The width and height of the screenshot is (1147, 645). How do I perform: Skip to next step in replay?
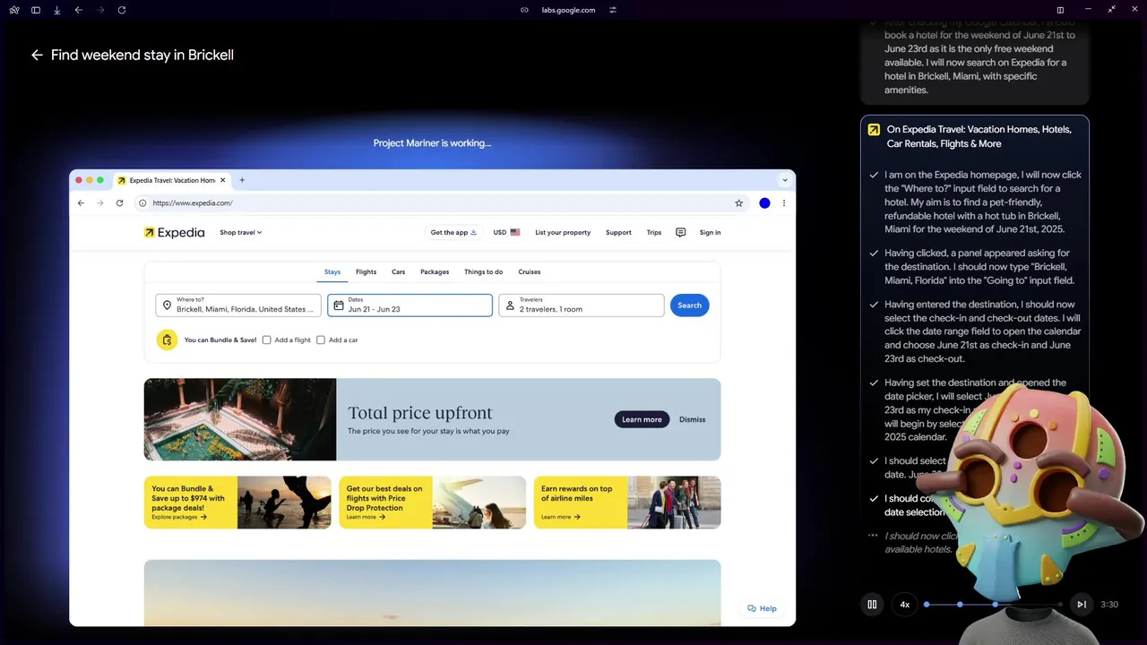click(x=1082, y=605)
